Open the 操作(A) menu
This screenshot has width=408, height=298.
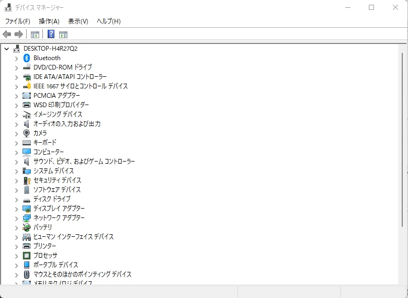(x=49, y=21)
